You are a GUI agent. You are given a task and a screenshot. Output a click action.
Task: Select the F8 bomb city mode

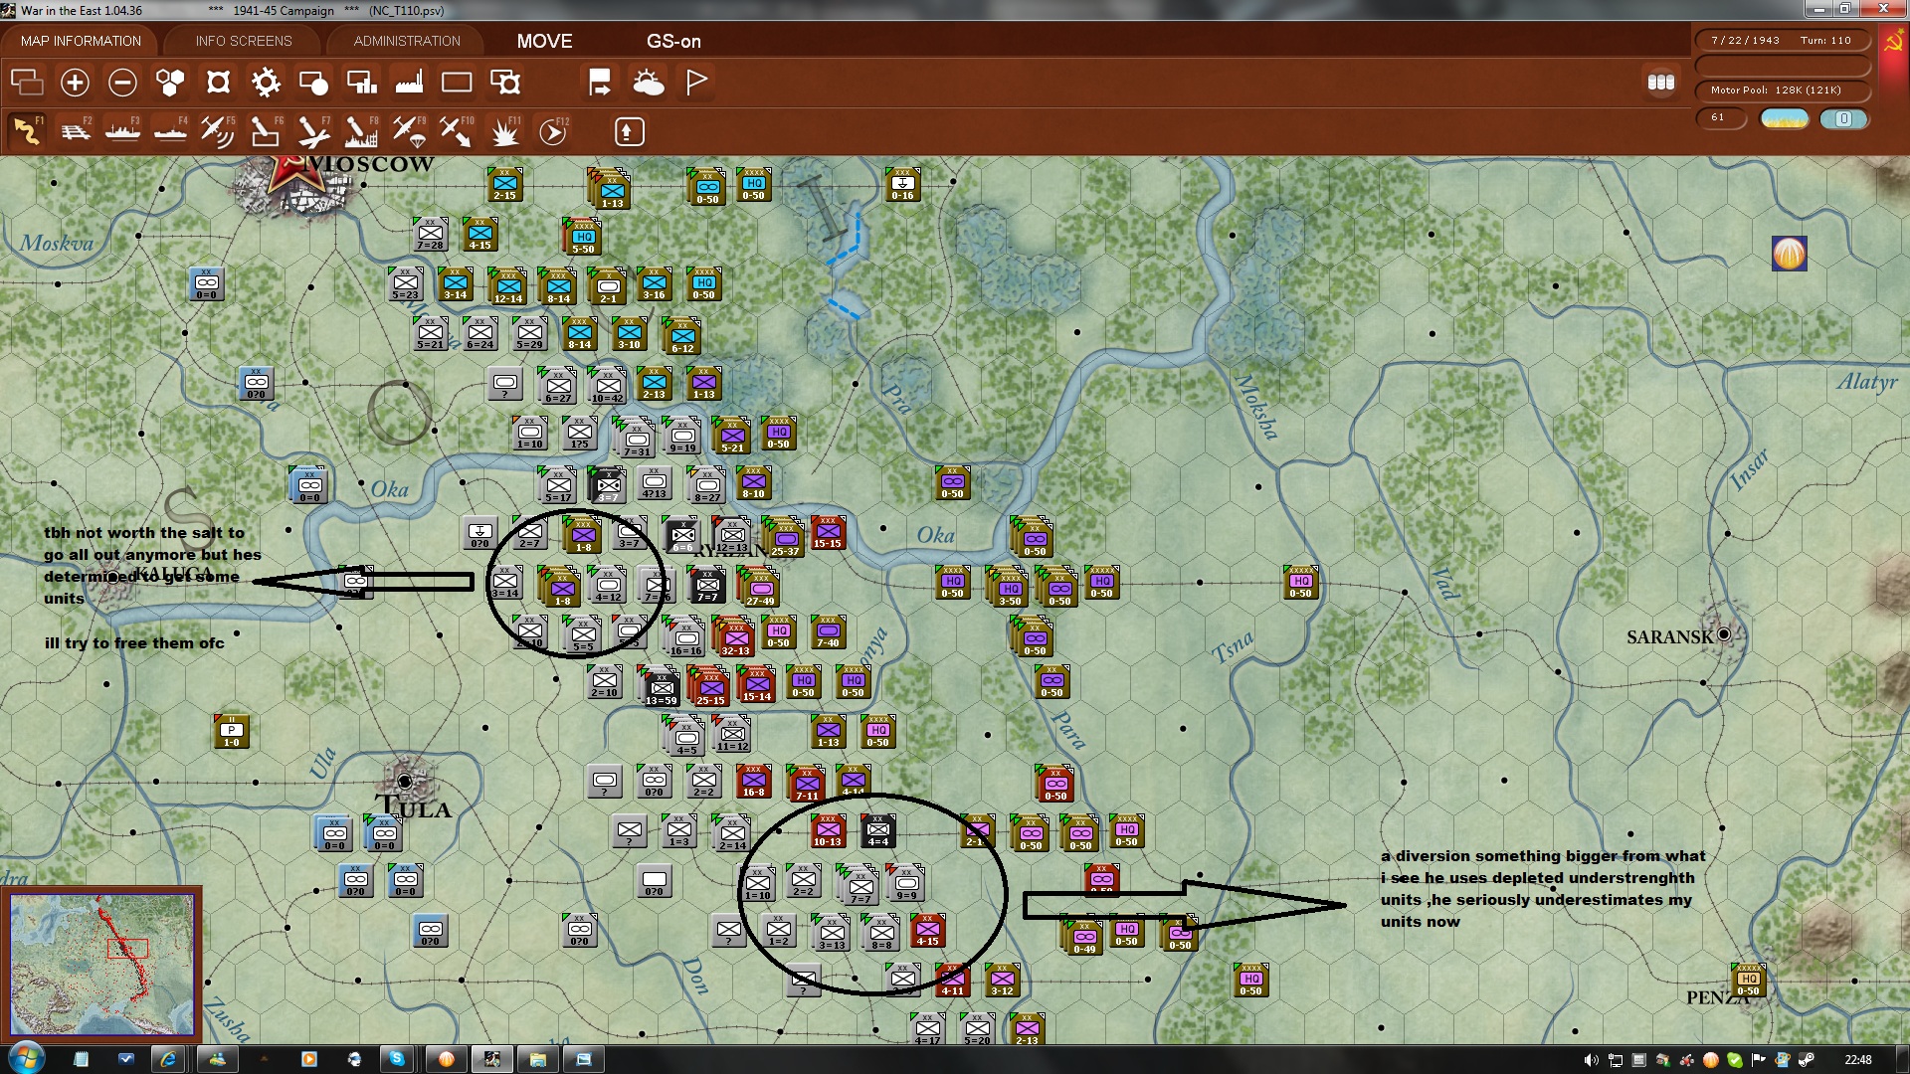pyautogui.click(x=361, y=131)
